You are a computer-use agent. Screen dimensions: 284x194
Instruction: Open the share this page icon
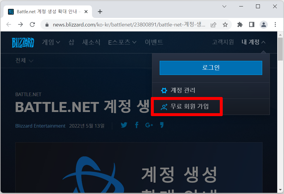click(214, 25)
